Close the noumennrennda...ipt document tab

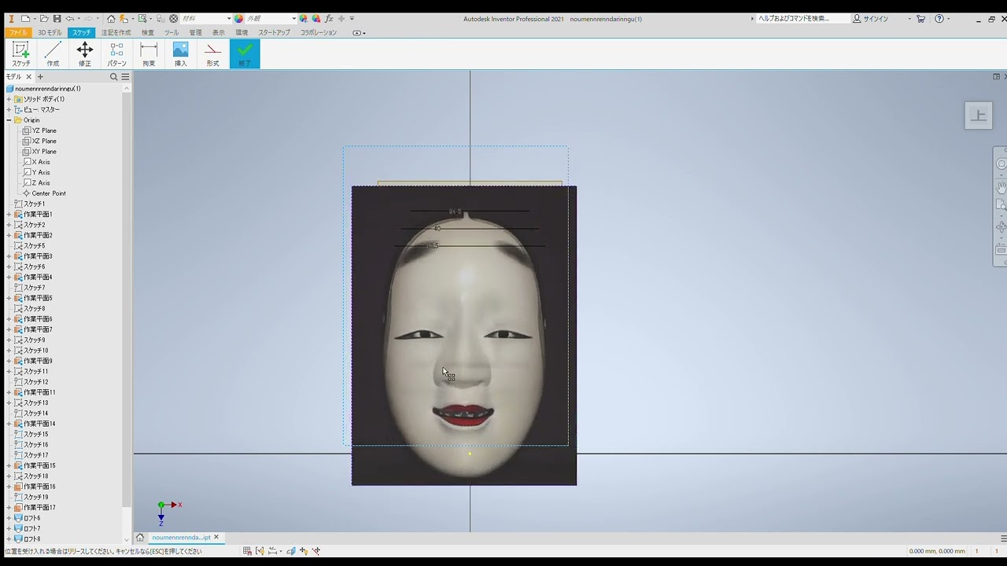(x=216, y=538)
